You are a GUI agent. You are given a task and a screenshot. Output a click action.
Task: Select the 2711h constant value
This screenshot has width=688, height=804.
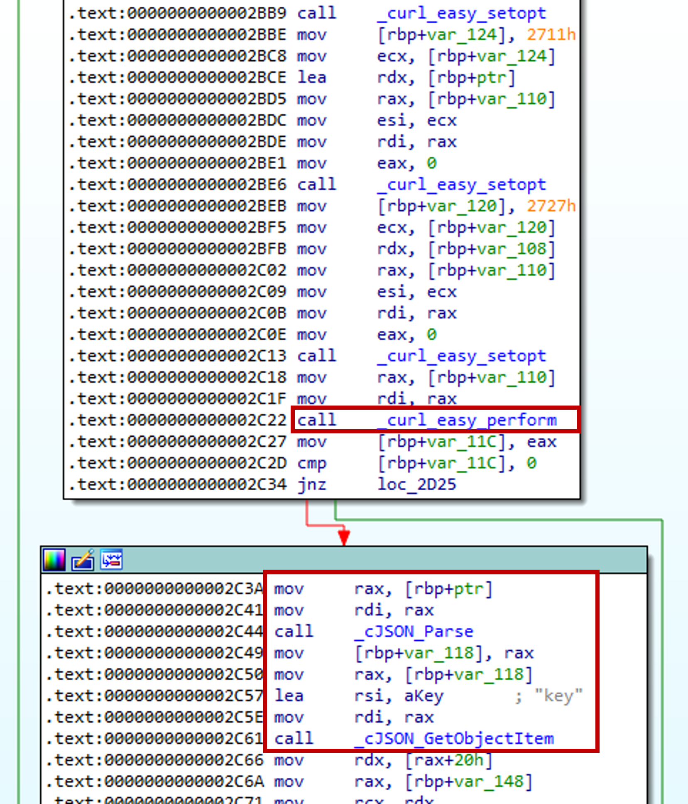[x=551, y=34]
